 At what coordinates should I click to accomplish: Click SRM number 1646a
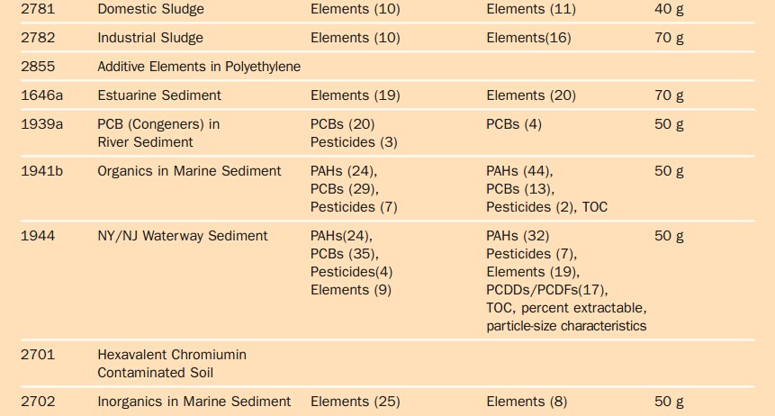coord(42,95)
